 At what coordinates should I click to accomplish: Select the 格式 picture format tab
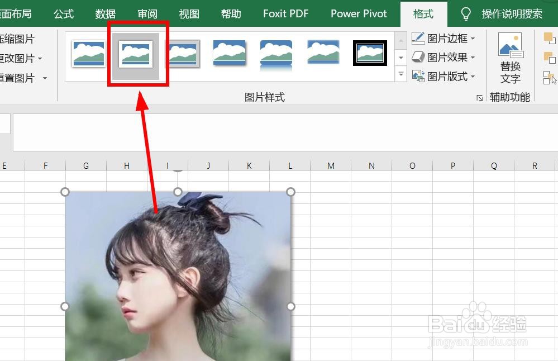point(423,14)
